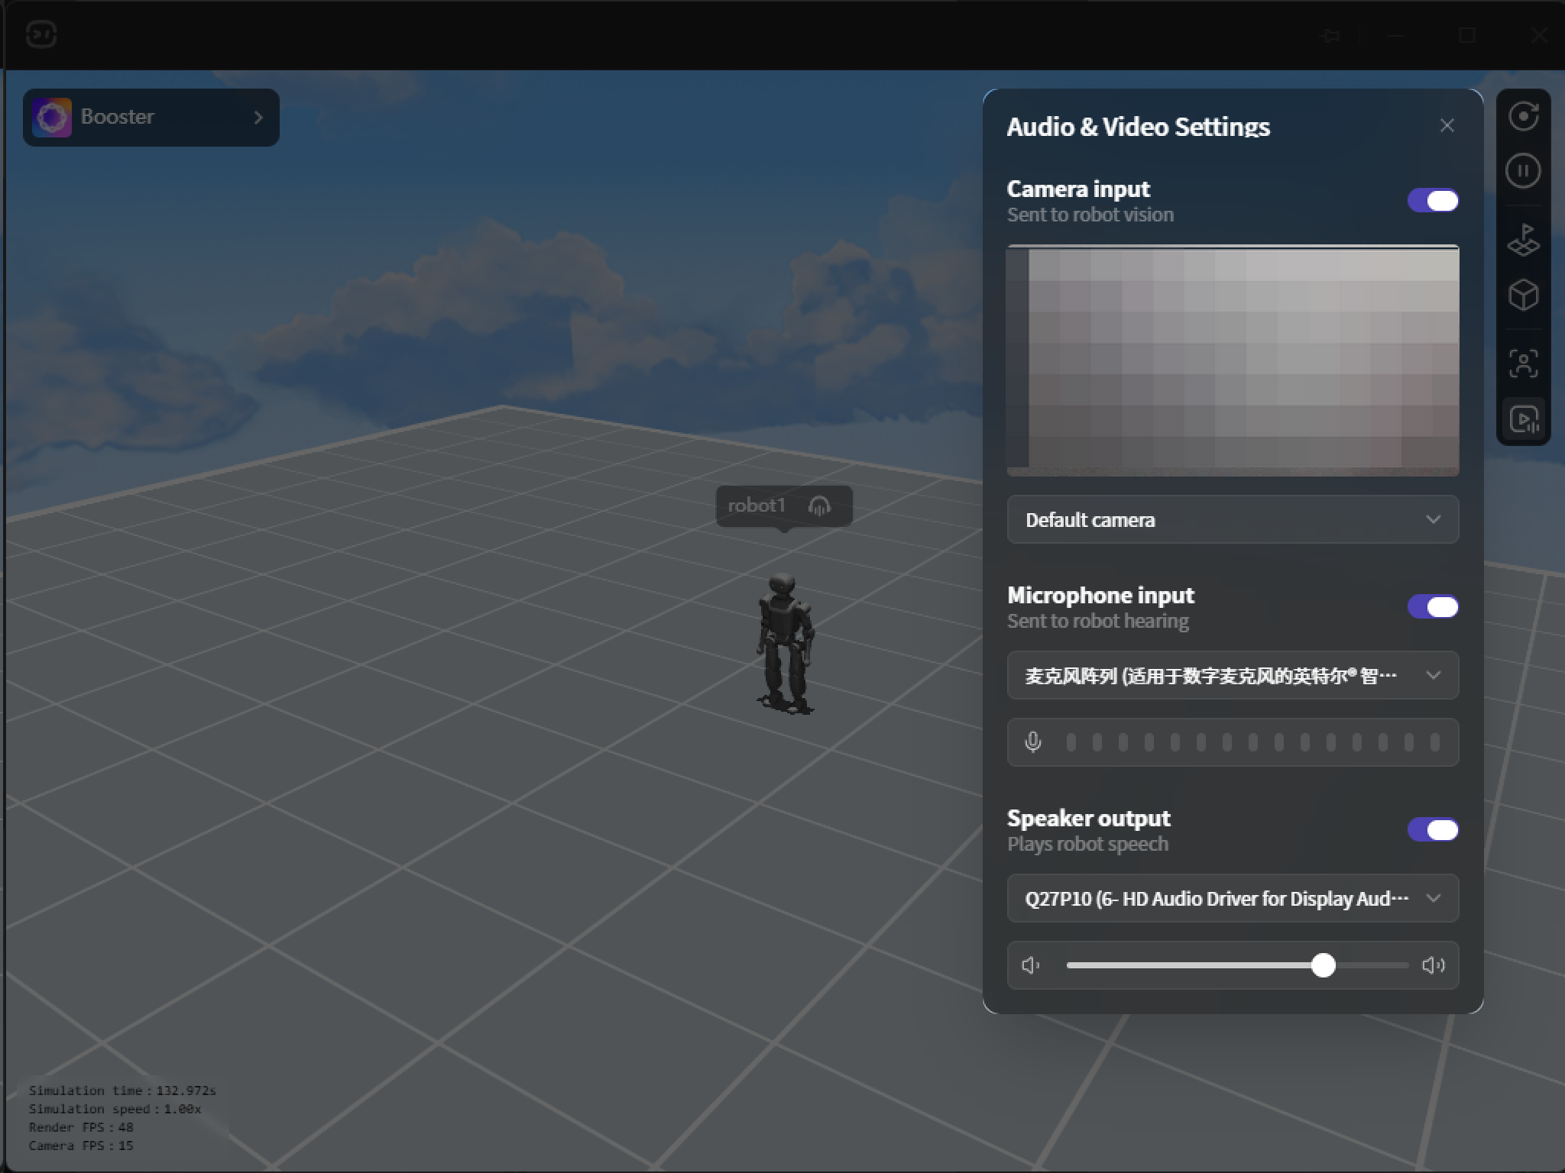
Task: Open the Default camera dropdown
Action: pyautogui.click(x=1233, y=519)
